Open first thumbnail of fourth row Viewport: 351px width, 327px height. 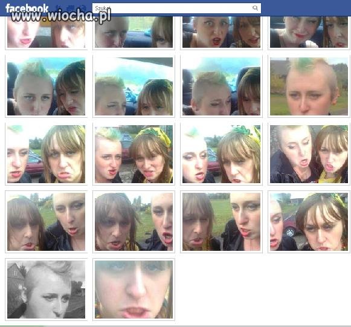(46, 221)
